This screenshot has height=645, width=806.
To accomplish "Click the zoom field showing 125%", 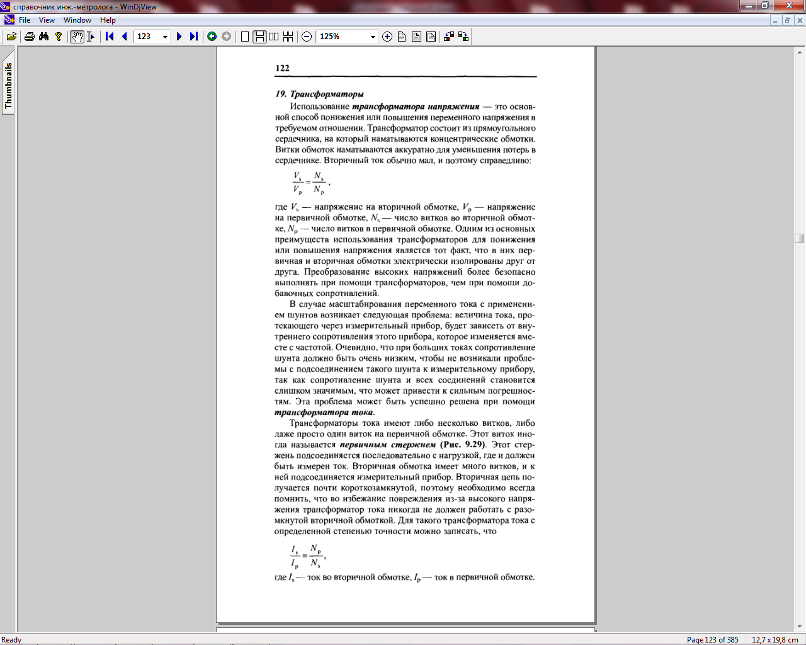I will pos(343,37).
